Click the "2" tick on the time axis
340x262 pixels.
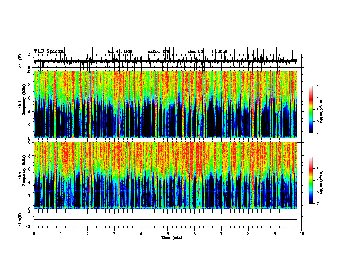(x=88, y=234)
